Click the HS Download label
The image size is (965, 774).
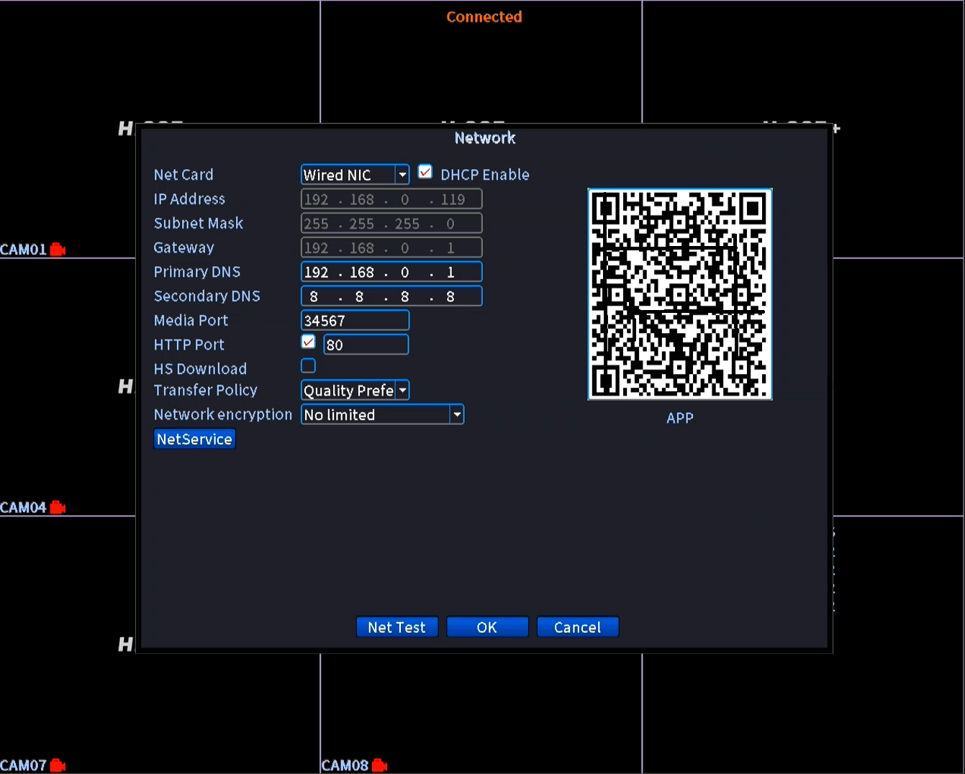tap(200, 369)
